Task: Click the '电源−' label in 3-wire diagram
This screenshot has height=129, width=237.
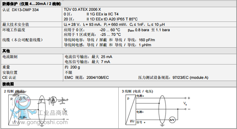Action: [x=140, y=112]
